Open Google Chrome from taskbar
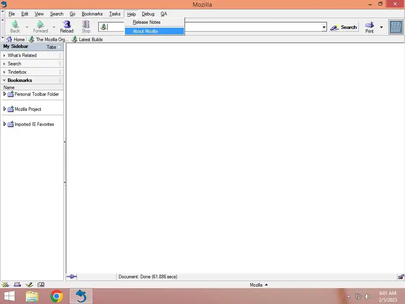This screenshot has width=405, height=304. tap(57, 296)
